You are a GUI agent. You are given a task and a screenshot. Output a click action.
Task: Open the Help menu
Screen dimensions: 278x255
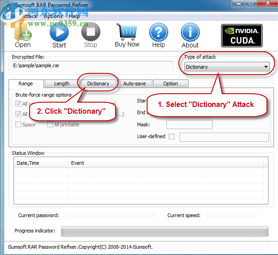[74, 16]
